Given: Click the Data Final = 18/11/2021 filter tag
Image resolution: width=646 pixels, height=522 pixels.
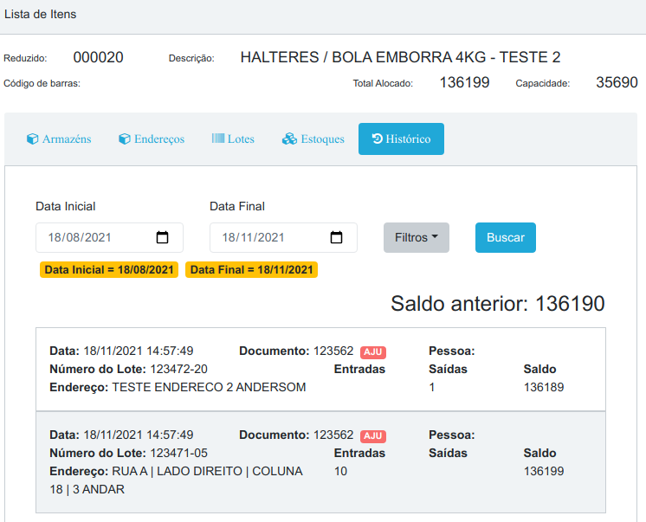Looking at the screenshot, I should 251,270.
